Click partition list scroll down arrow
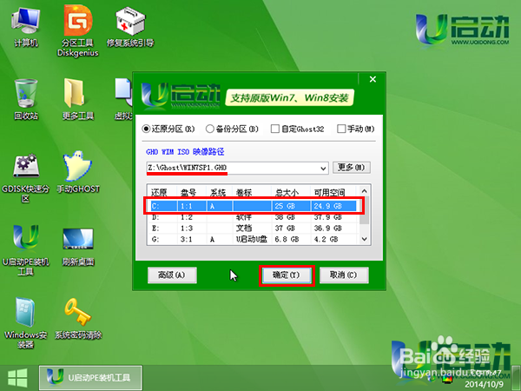521x391 pixels. 364,239
